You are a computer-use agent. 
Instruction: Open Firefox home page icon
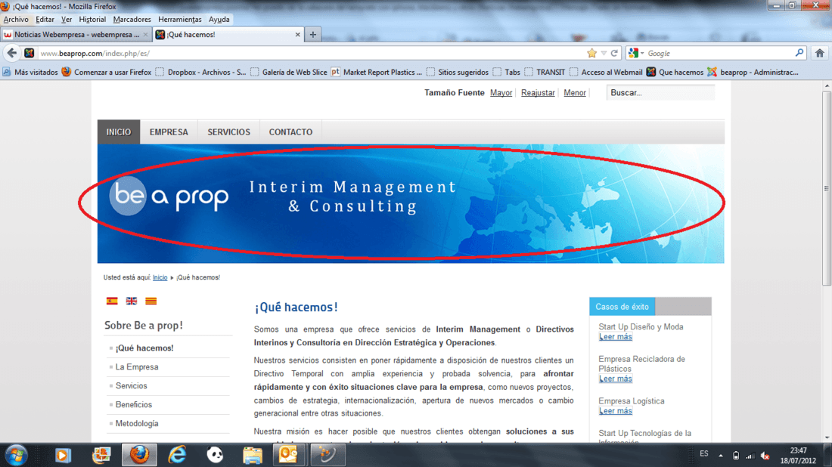pyautogui.click(x=819, y=53)
